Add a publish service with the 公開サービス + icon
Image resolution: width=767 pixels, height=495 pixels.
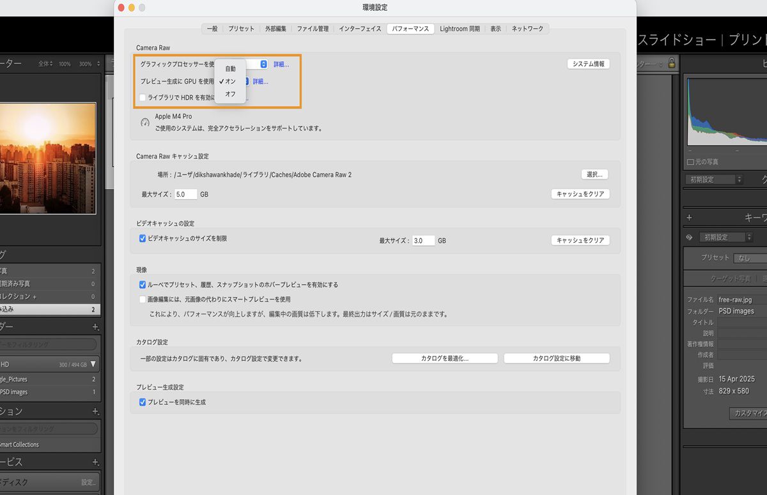[x=96, y=461]
